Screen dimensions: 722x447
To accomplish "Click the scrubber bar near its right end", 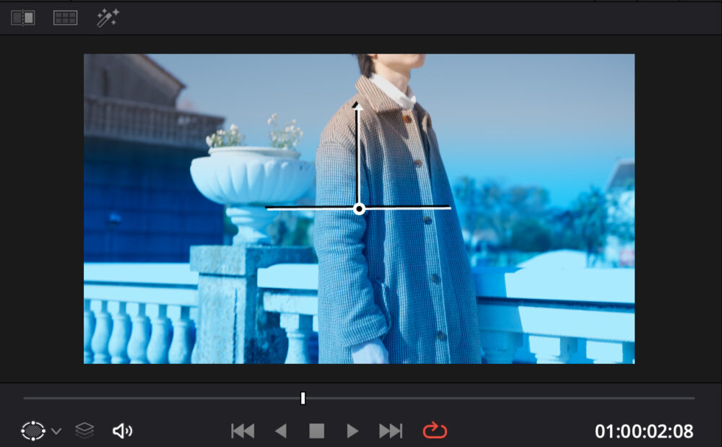I will click(x=679, y=398).
